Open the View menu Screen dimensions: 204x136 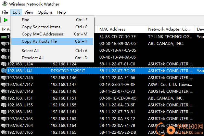coord(29,12)
